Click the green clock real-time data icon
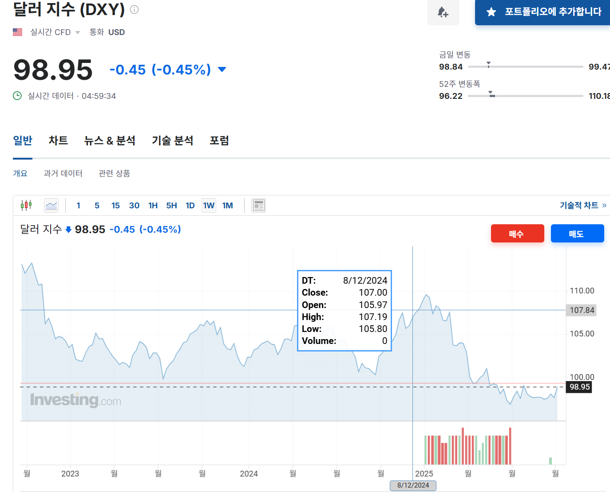The height and width of the screenshot is (492, 610). tap(17, 96)
